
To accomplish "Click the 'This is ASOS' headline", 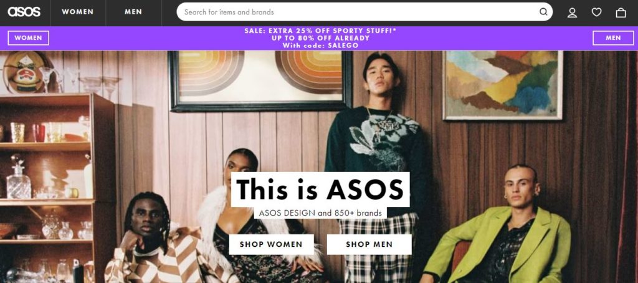I will [320, 189].
